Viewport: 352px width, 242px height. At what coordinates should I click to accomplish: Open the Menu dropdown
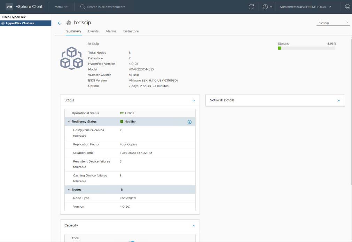pyautogui.click(x=61, y=7)
